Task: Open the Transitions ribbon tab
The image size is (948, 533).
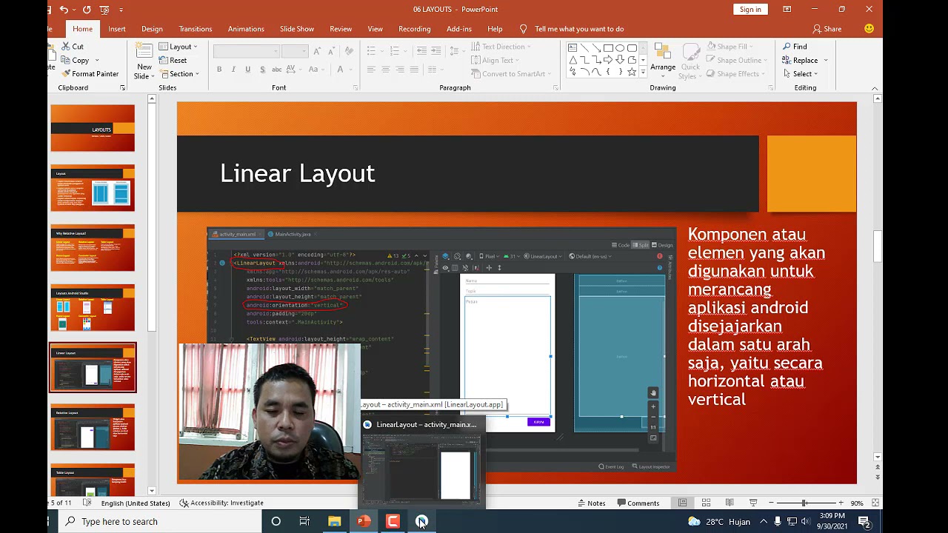Action: 196,29
